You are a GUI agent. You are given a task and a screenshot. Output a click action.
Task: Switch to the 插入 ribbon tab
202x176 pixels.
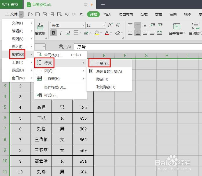(108, 15)
